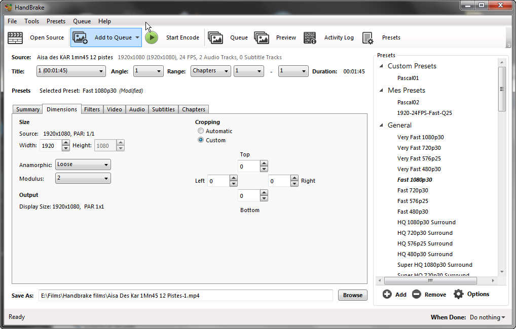516x329 pixels.
Task: Select the HQ 1080p30 Surround preset
Action: (426, 222)
